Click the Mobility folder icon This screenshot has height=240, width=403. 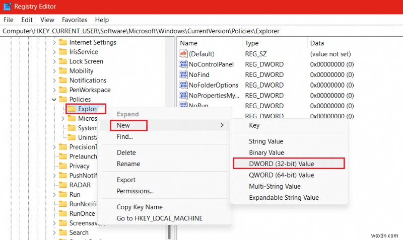click(63, 70)
